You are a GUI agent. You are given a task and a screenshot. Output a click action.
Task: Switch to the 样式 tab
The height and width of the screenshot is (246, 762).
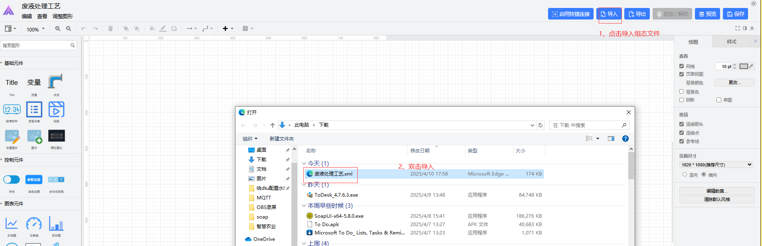coord(732,42)
